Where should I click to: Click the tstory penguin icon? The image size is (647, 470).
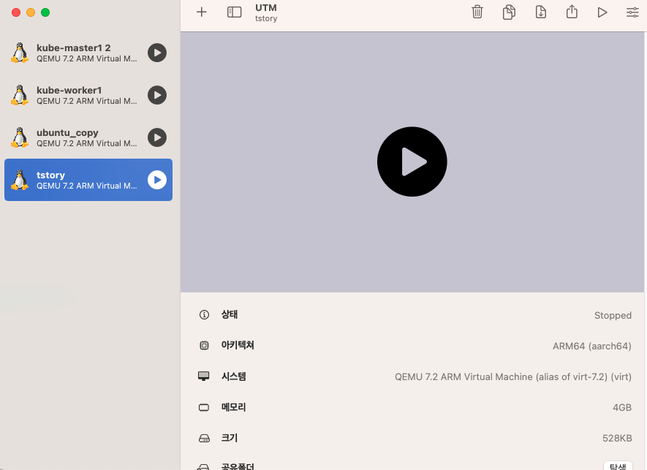coord(20,180)
